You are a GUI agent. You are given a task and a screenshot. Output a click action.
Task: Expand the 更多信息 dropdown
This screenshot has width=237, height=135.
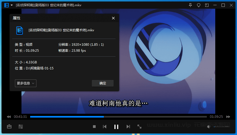pos(26,83)
